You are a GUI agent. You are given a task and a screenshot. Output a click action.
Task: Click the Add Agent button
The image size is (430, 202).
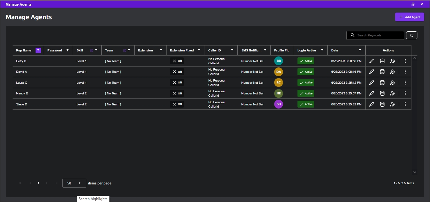click(410, 17)
